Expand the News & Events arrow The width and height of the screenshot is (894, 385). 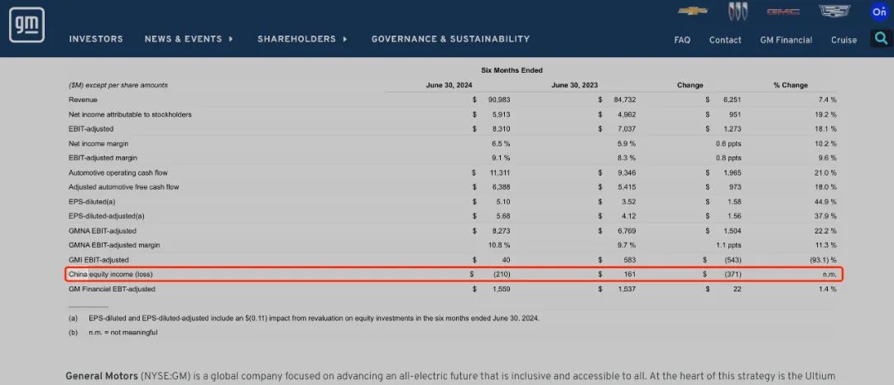(x=231, y=39)
